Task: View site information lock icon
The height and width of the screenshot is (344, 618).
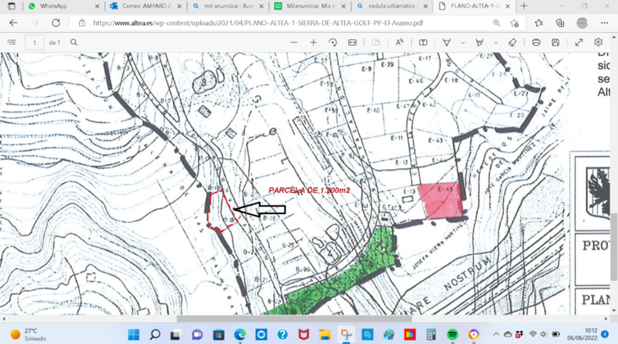Action: click(82, 23)
